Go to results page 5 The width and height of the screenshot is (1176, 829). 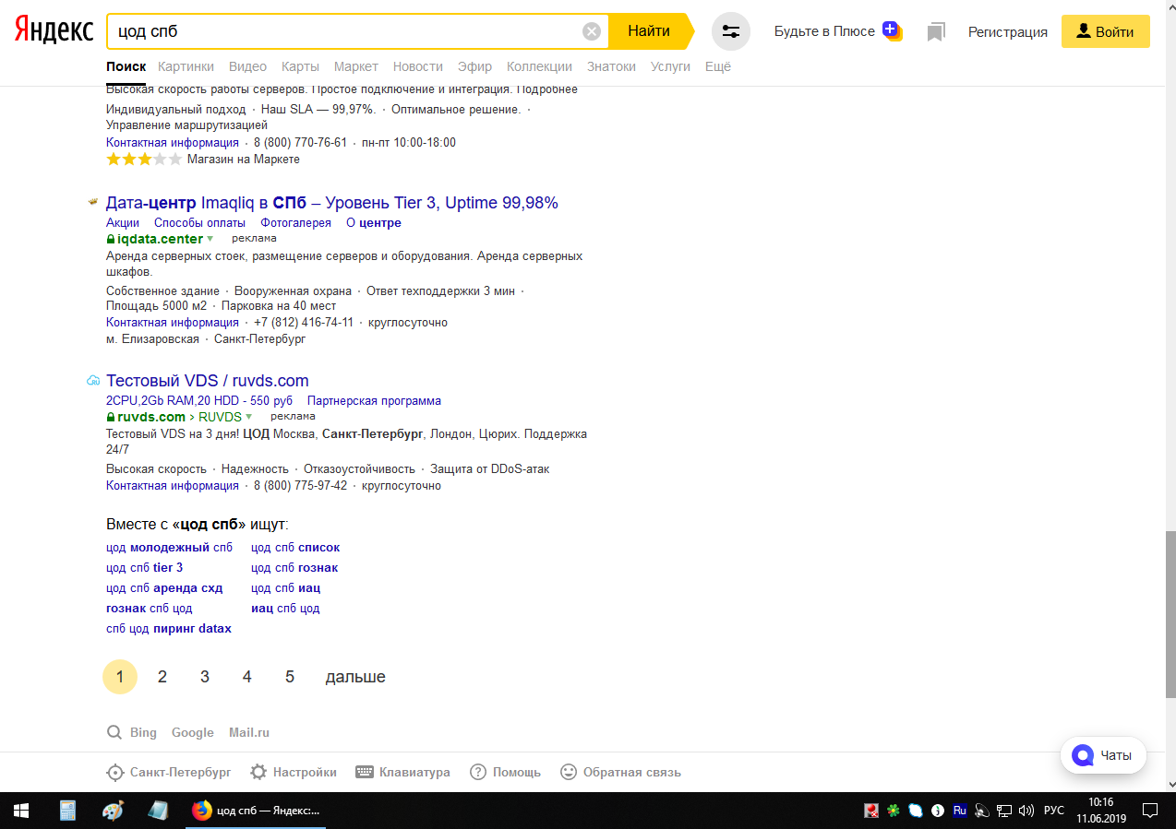[x=290, y=677]
